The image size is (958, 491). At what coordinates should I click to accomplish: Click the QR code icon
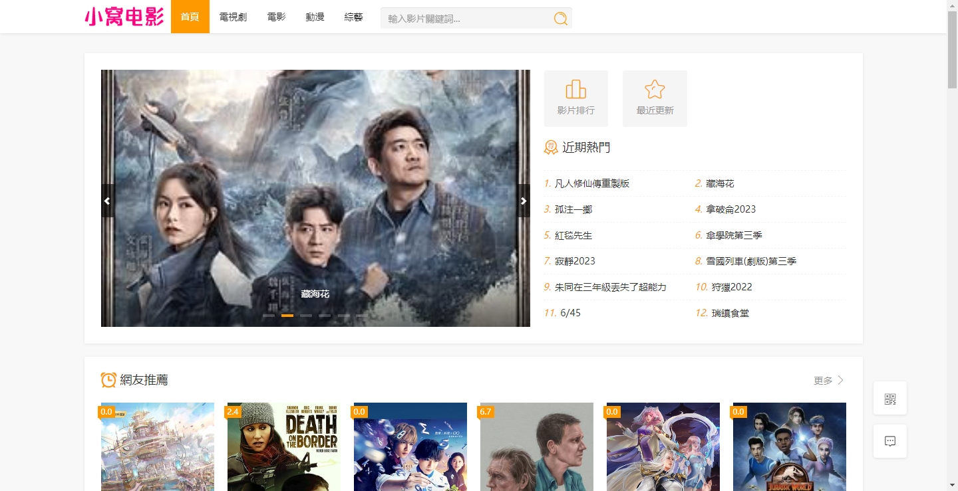click(x=889, y=399)
